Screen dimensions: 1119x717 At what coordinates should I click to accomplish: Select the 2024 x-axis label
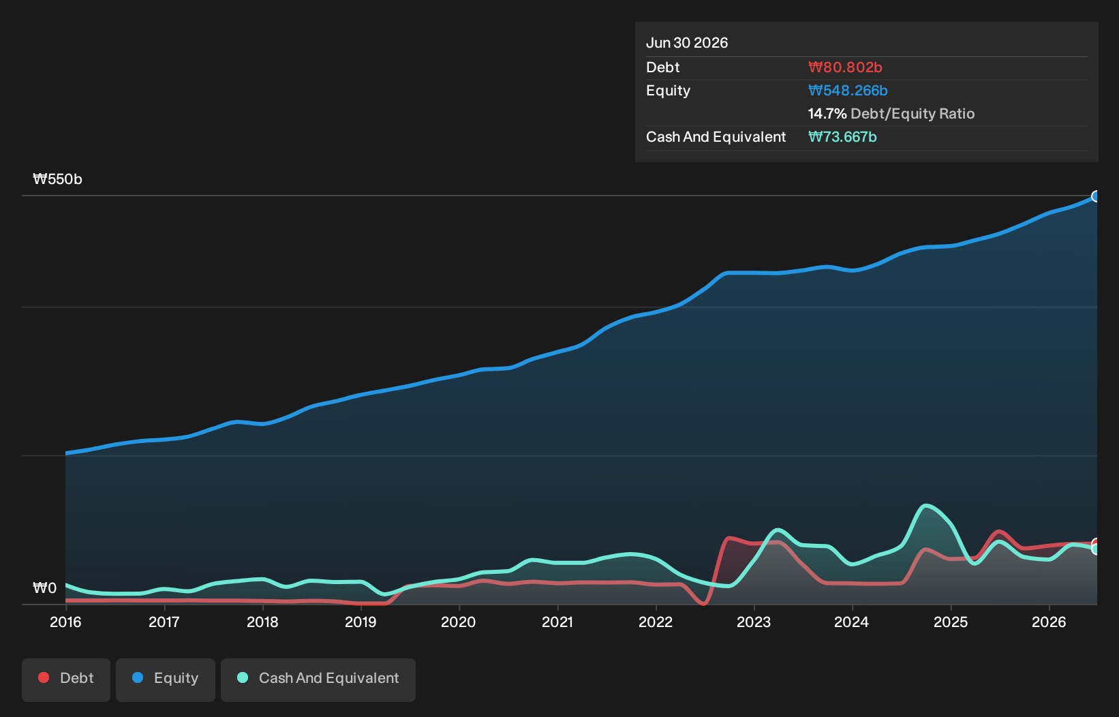[852, 622]
